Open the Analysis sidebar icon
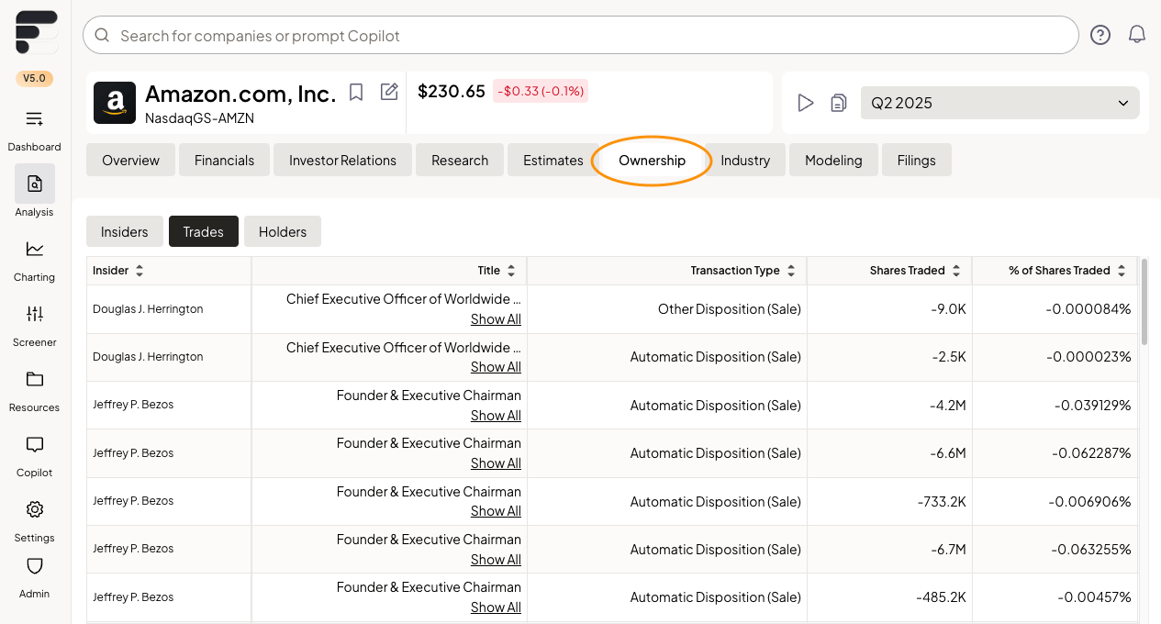The height and width of the screenshot is (624, 1161). click(x=35, y=184)
